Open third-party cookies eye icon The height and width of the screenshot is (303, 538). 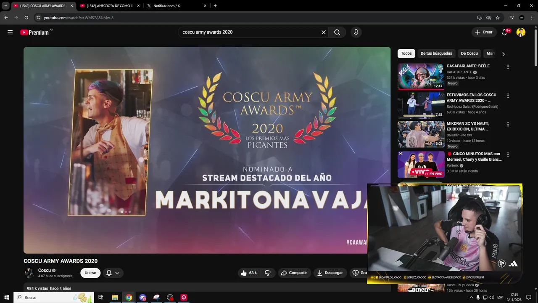point(488,18)
